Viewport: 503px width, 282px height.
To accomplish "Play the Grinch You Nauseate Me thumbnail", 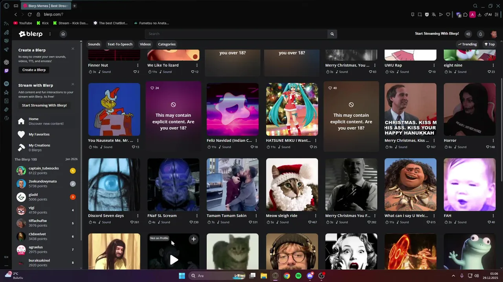I will click(114, 109).
